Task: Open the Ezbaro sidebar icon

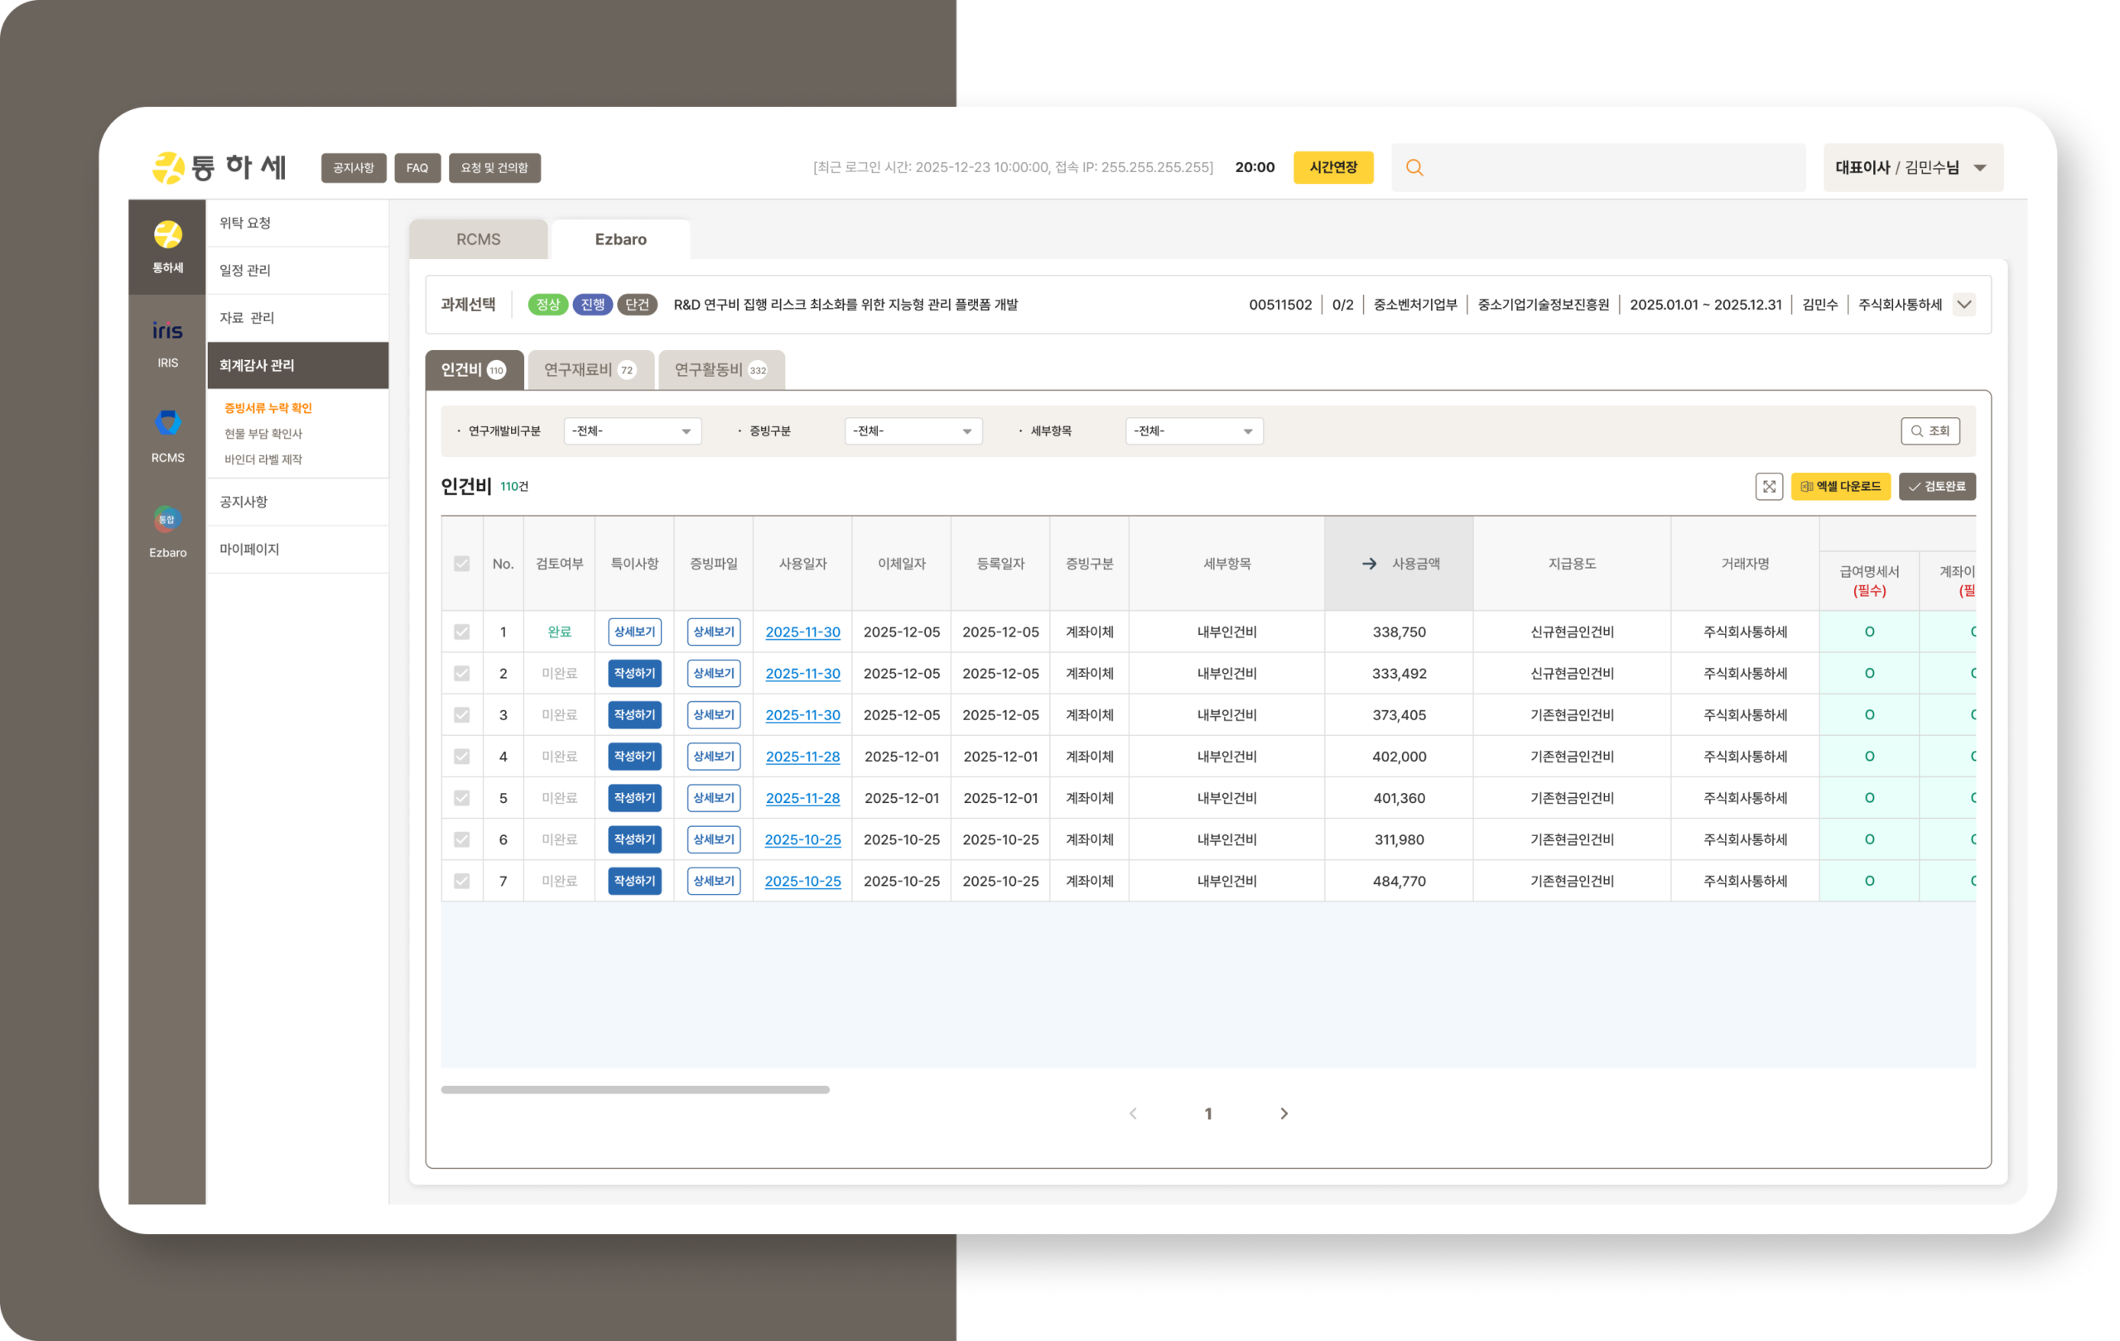Action: coord(167,531)
